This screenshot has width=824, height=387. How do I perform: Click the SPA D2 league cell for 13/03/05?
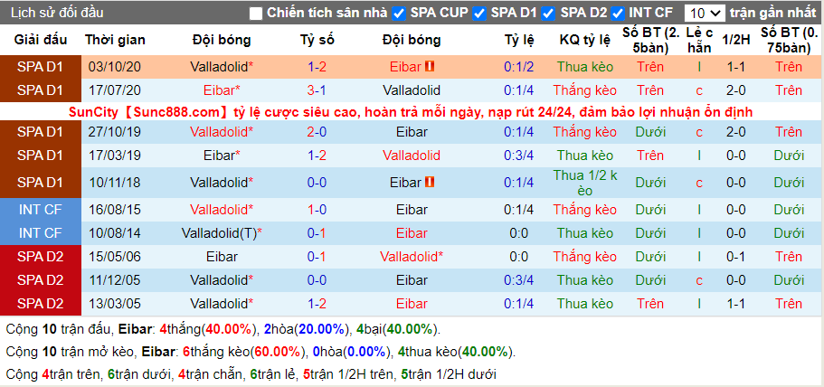[x=41, y=304]
